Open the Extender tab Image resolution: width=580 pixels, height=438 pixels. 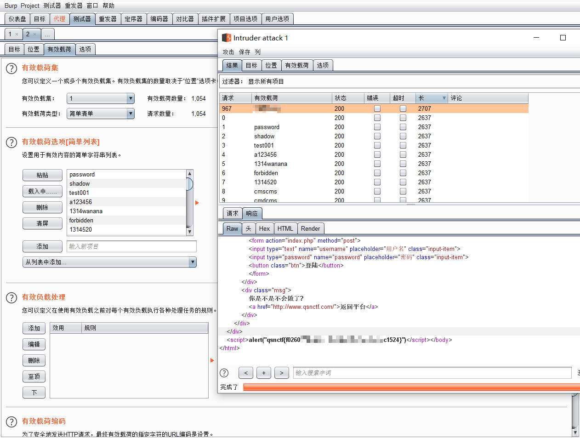[x=214, y=19]
